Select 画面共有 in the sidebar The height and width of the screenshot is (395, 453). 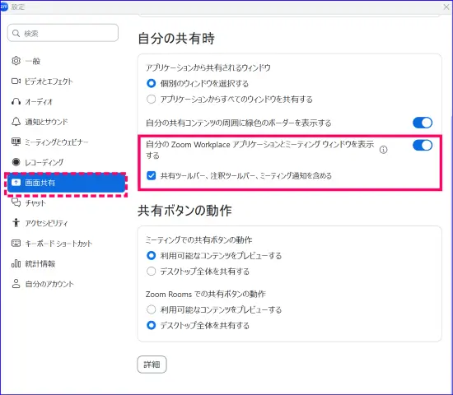coord(67,183)
